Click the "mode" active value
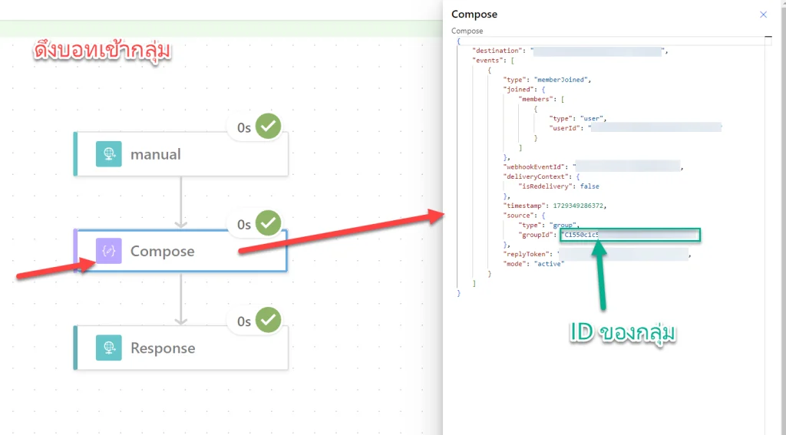The height and width of the screenshot is (435, 786). (549, 264)
